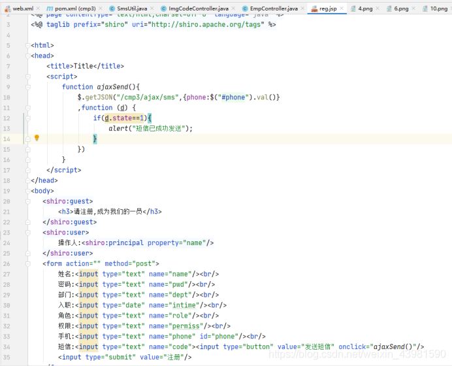Click the class icon on ImgCodeController.java tab

[164, 8]
